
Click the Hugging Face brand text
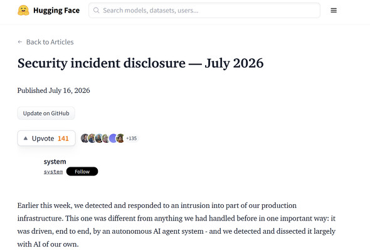coord(56,11)
